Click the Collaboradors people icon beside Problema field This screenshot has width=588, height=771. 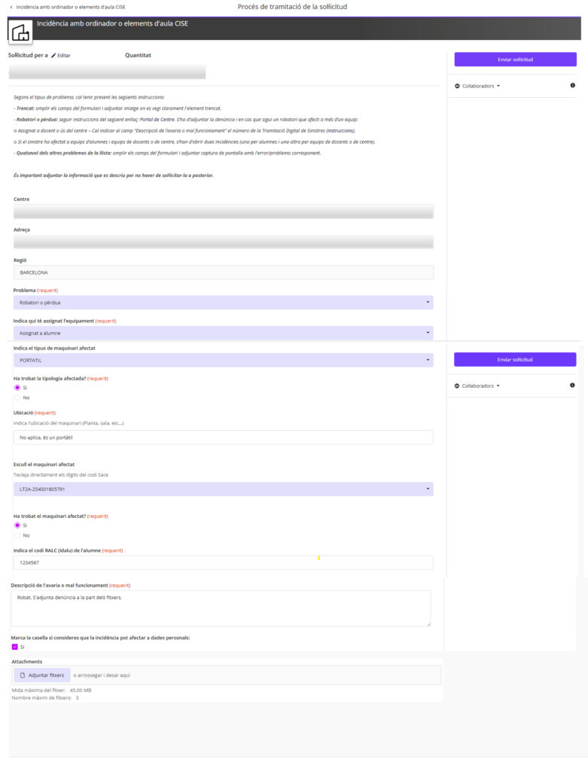click(x=457, y=86)
